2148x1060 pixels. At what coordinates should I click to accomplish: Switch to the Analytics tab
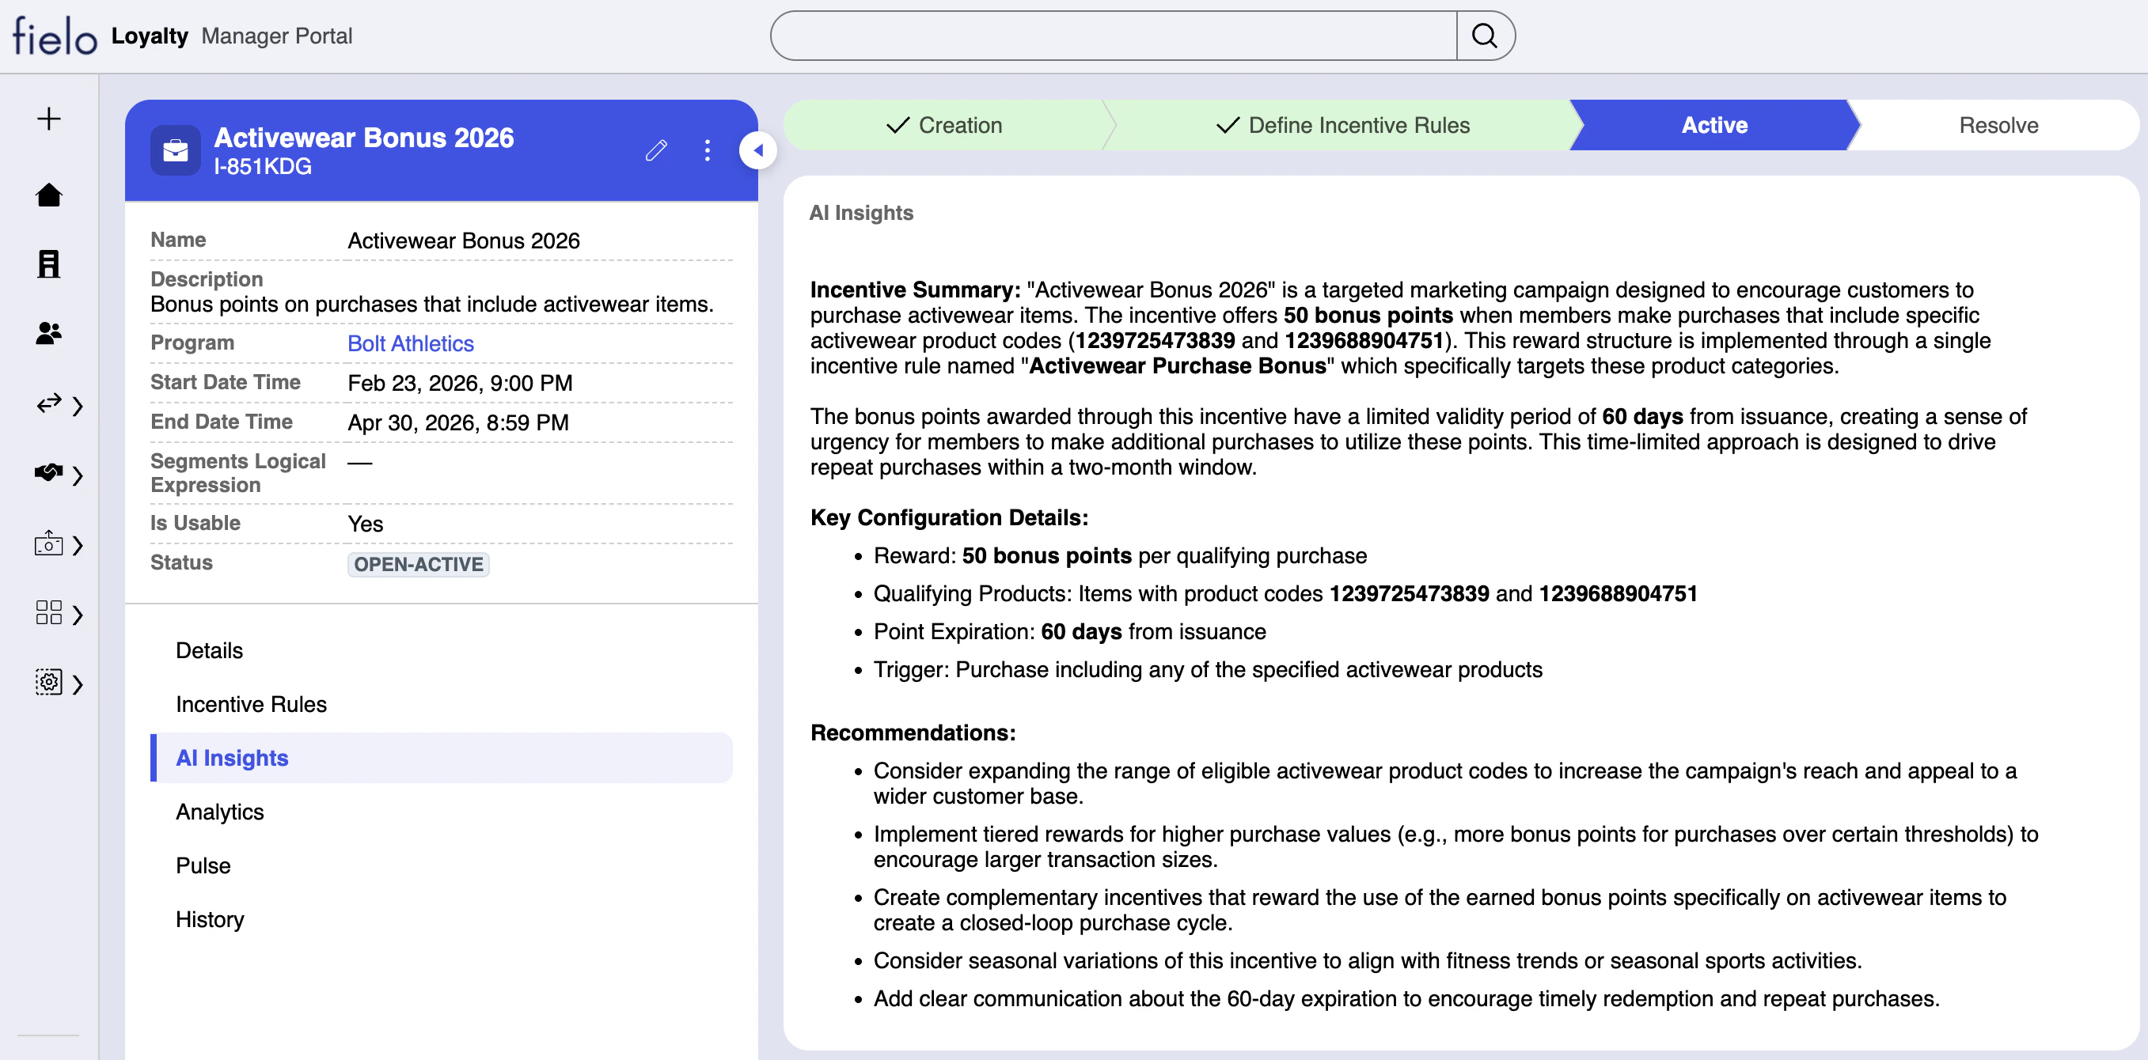[219, 812]
